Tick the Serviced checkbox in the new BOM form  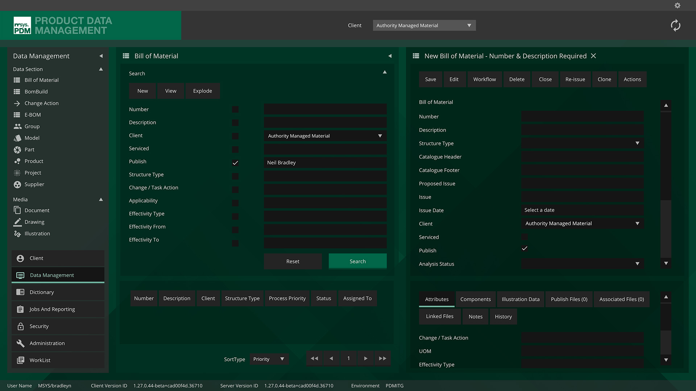pyautogui.click(x=525, y=237)
